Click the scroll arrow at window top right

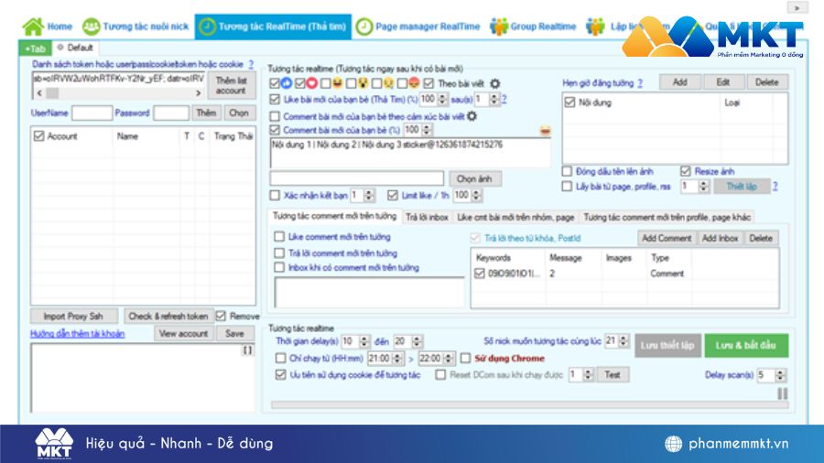[797, 7]
